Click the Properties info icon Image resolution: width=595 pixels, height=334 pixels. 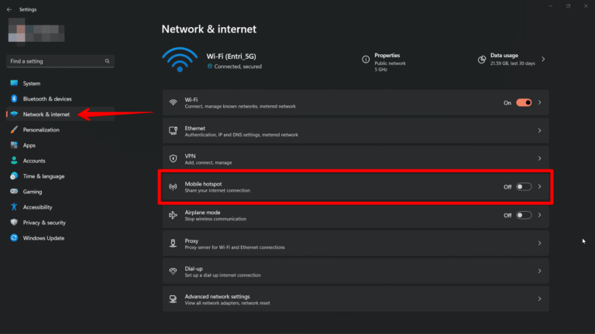coord(366,59)
